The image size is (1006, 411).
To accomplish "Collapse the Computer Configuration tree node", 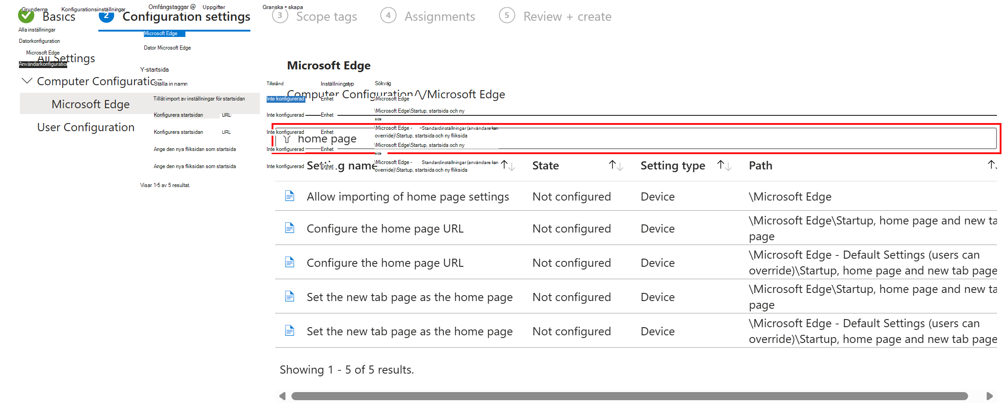I will tap(27, 81).
